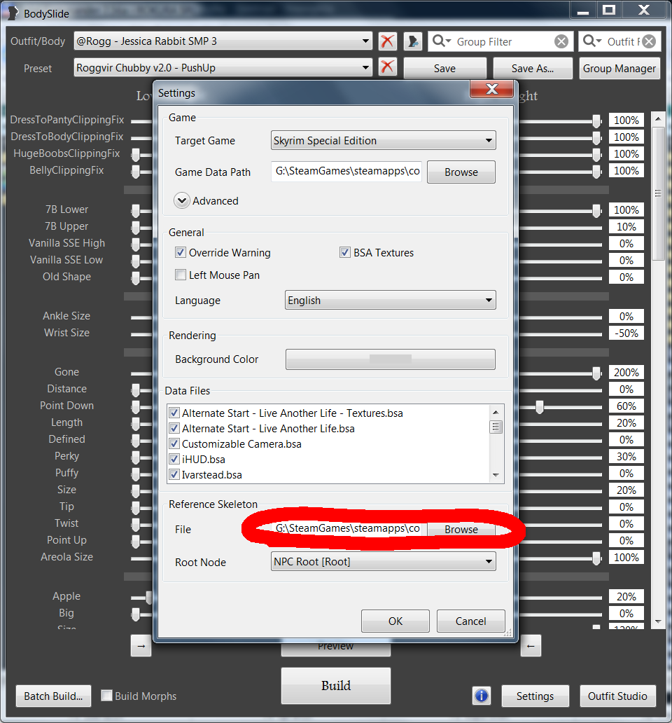
Task: Click Background Color swatch
Action: 390,359
